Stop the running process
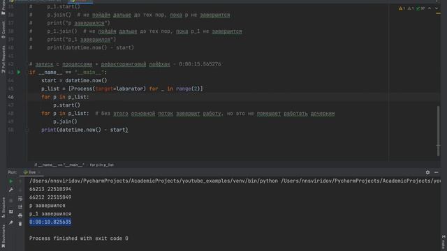The width and height of the screenshot is (447, 251). [x=11, y=200]
